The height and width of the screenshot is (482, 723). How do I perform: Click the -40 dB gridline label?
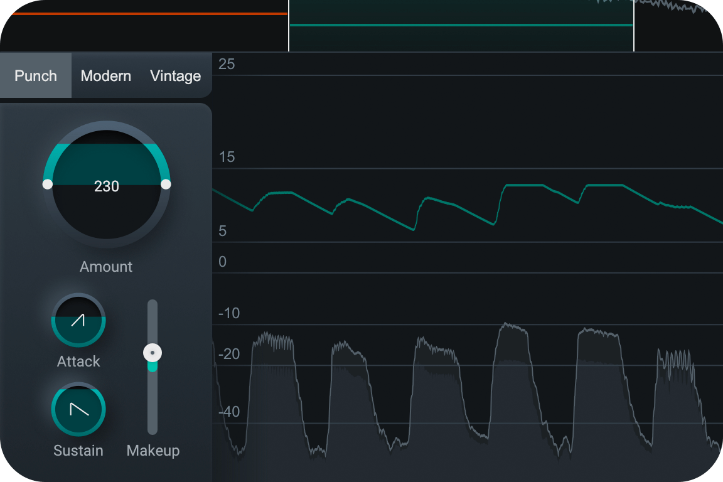coord(228,412)
